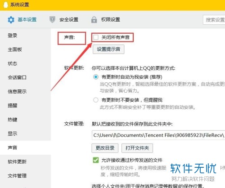Open 提醒 sidebar section
225x188 pixels.
(13, 106)
